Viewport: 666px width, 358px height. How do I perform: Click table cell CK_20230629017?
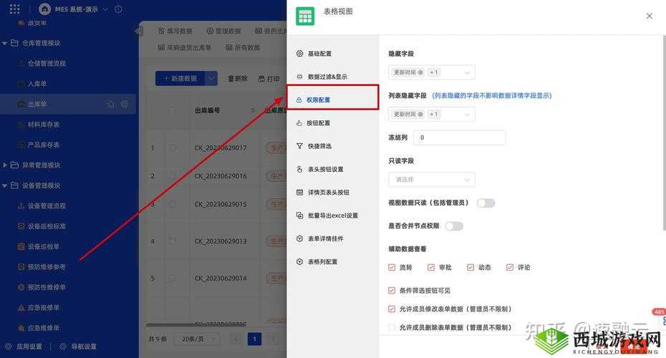[221, 148]
